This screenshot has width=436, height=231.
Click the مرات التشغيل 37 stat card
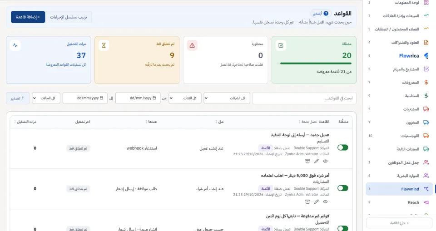tap(49, 60)
